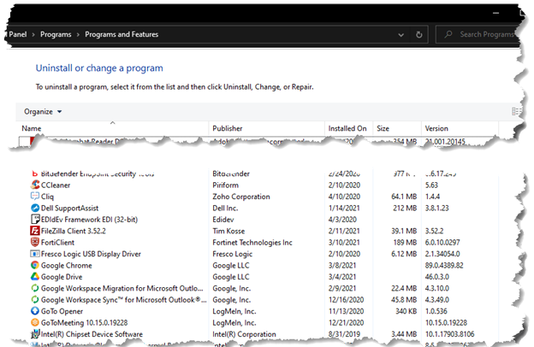Viewport: 534px width, 347px height.
Task: Select Fresco Logic USB Display Driver
Action: pyautogui.click(x=258, y=254)
